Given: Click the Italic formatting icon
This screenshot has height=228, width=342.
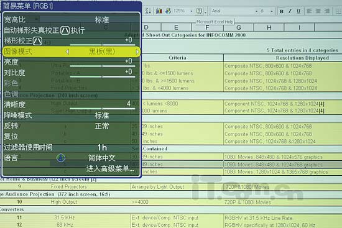Looking at the screenshot, I should pyautogui.click(x=290, y=11).
